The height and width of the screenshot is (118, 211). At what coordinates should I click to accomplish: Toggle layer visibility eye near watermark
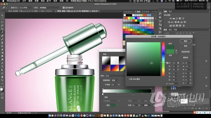click(165, 94)
